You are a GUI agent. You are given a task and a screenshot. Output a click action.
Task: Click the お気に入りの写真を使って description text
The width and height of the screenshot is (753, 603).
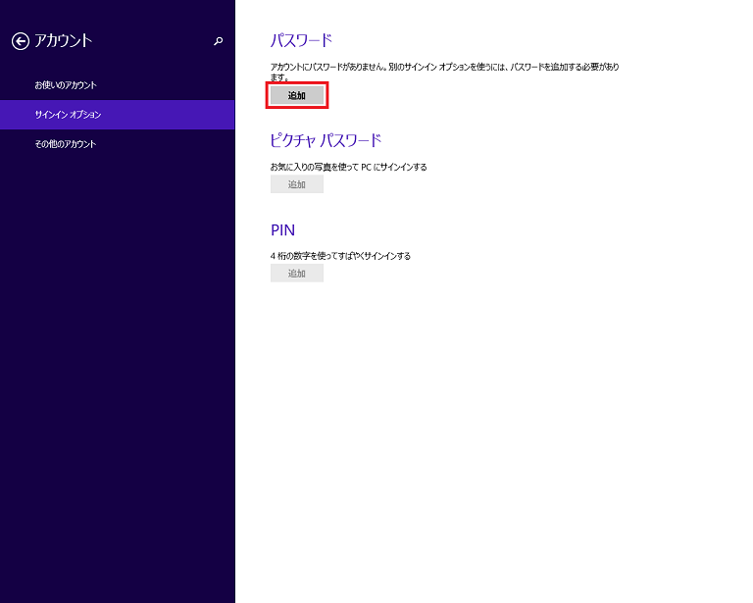point(348,167)
